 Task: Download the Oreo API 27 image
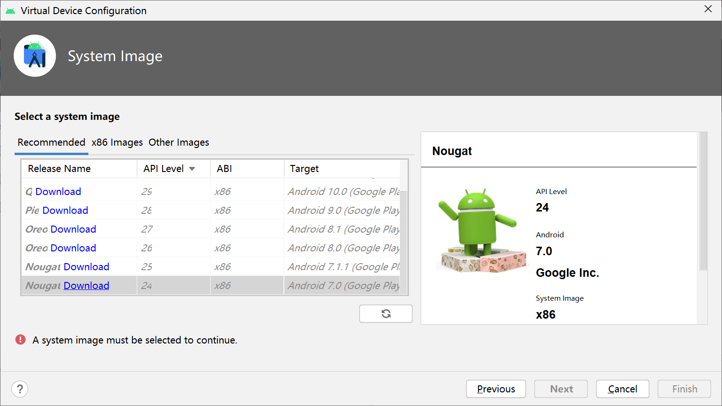(x=73, y=229)
